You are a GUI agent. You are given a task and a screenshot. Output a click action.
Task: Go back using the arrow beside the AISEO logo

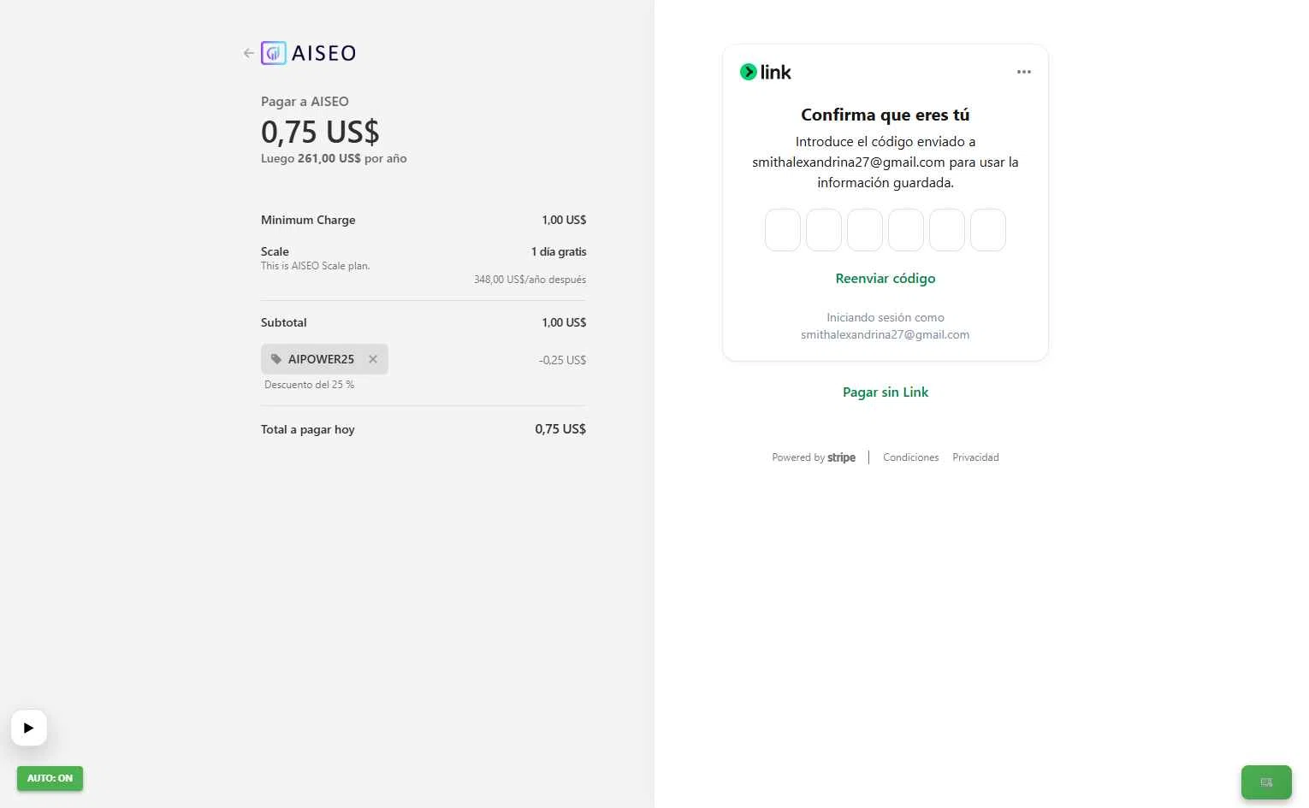point(248,53)
